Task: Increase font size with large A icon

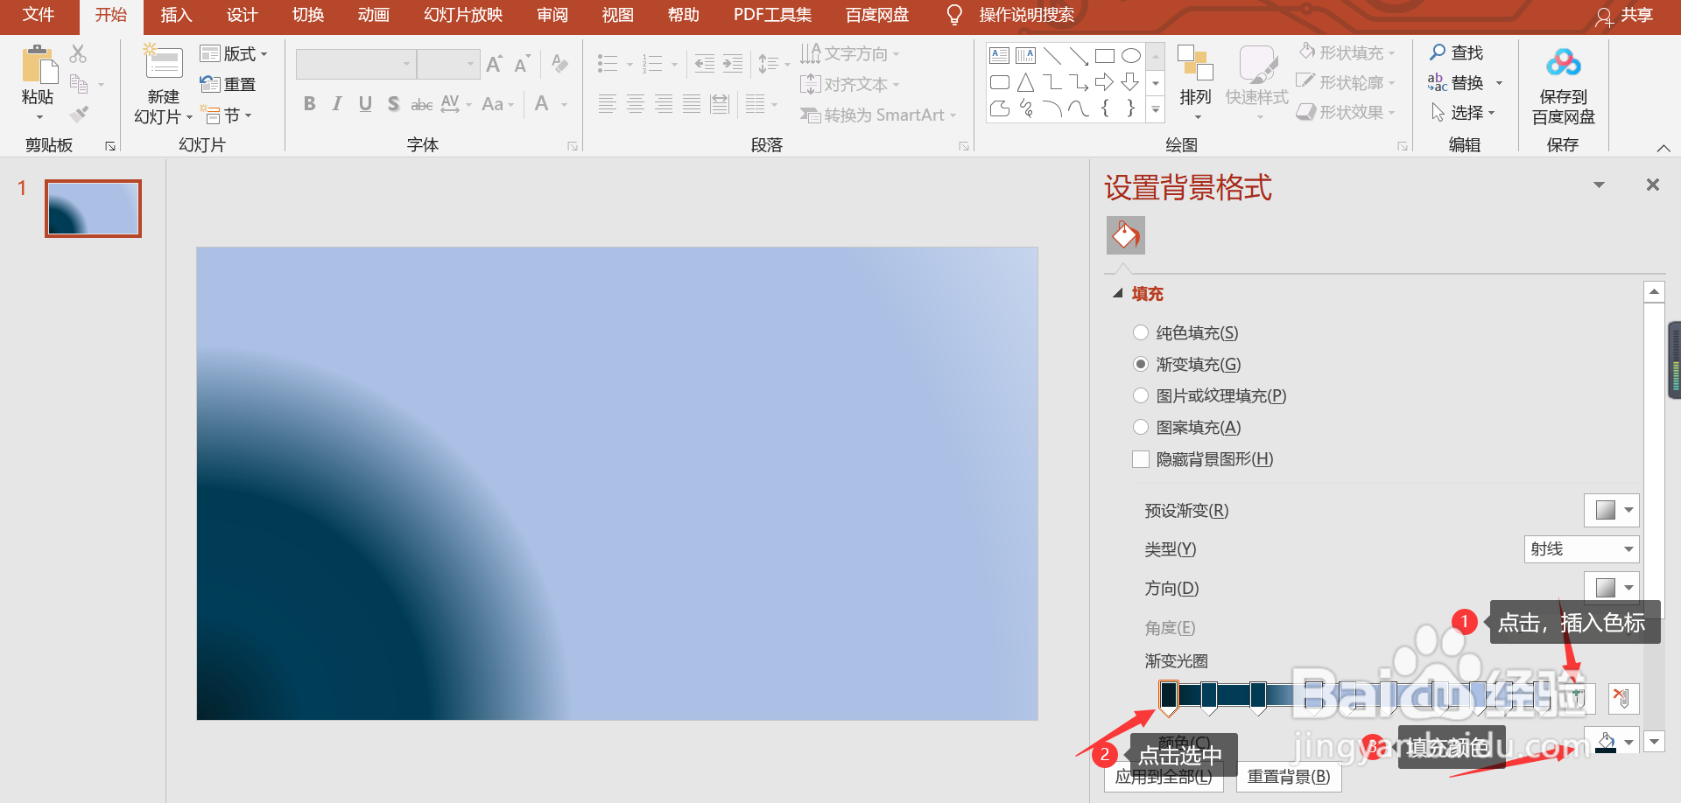Action: [495, 64]
